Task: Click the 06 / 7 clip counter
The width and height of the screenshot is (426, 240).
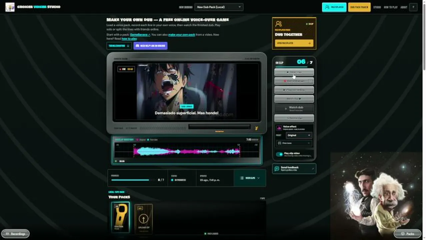Action: [305, 62]
